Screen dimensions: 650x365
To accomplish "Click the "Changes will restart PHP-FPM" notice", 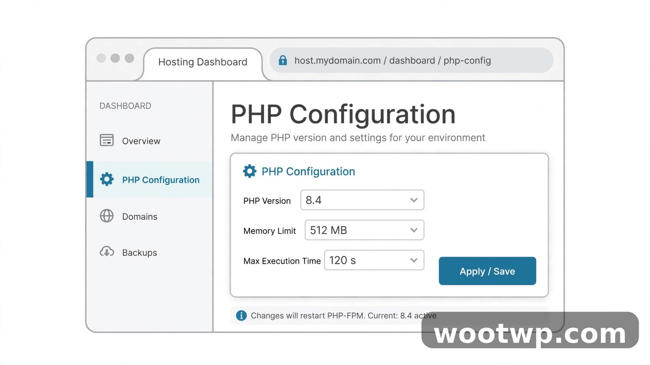I will click(x=344, y=316).
